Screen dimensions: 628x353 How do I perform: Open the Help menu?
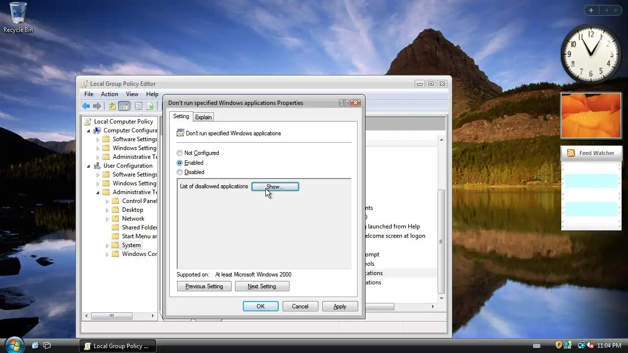(x=152, y=94)
